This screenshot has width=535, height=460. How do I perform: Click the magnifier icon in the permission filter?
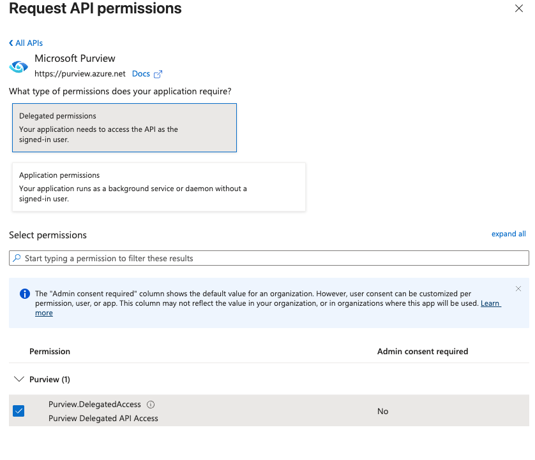(x=17, y=258)
